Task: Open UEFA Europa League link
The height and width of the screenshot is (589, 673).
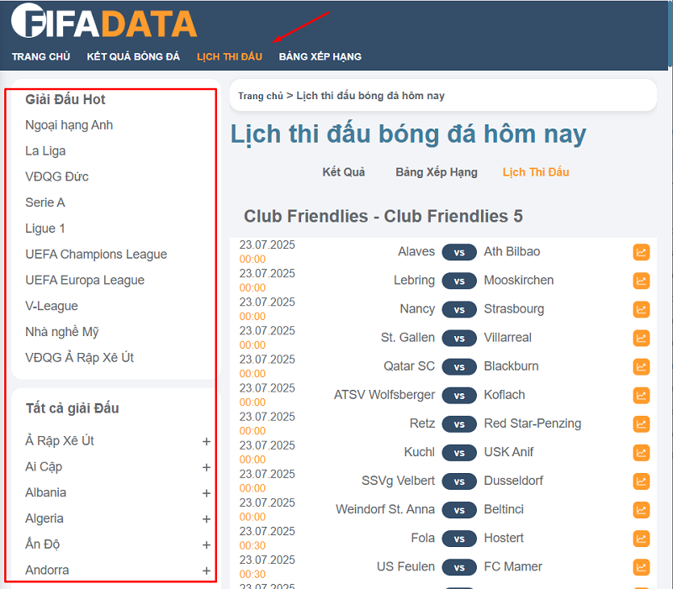Action: [x=85, y=280]
